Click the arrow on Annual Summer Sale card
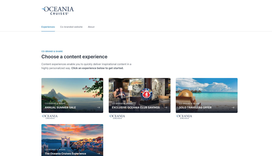Viewport: 272px width, 156px height. (x=98, y=107)
